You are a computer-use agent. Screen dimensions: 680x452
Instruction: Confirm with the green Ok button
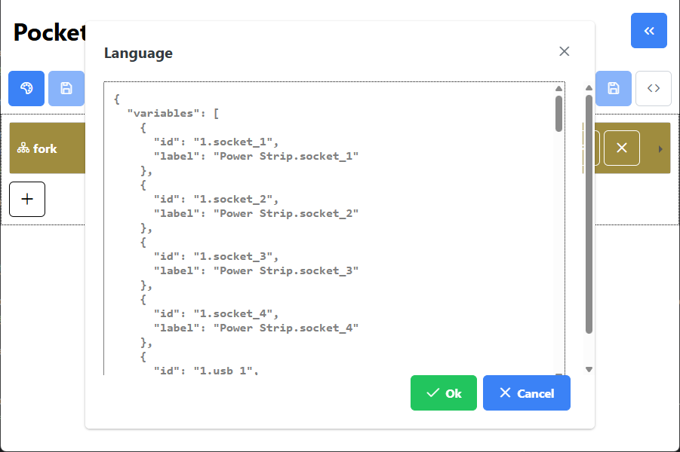(443, 392)
